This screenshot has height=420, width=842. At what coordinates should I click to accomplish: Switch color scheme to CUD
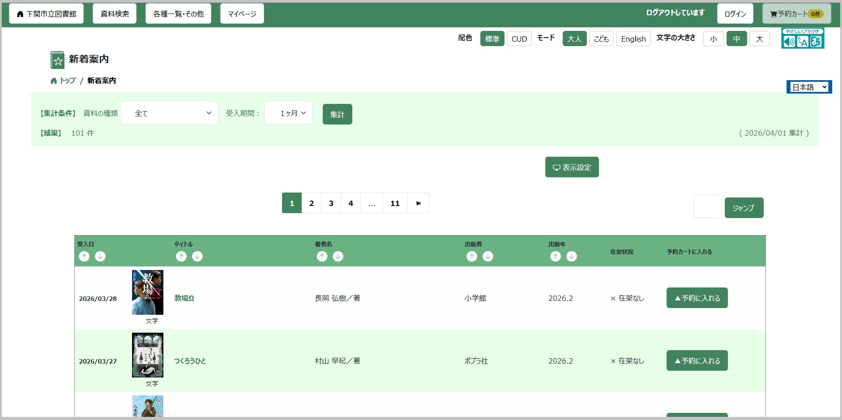click(519, 39)
